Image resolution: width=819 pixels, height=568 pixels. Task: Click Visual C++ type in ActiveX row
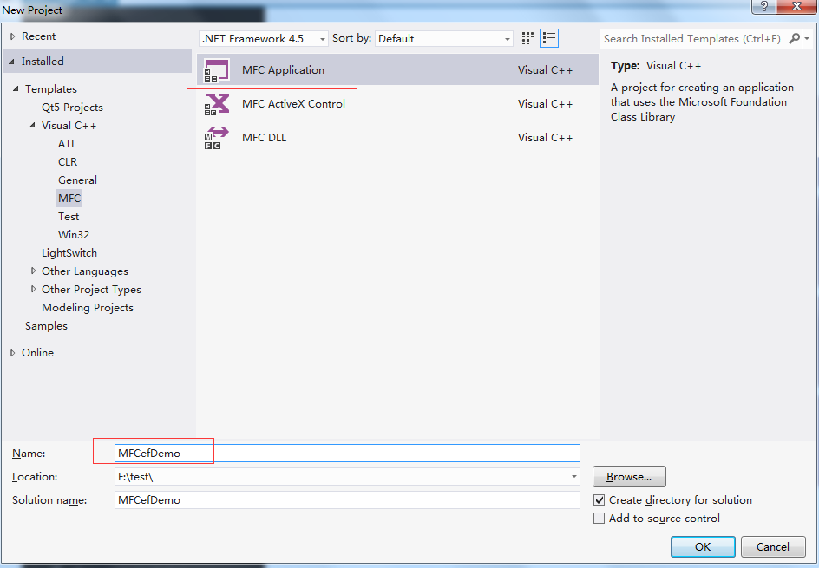pyautogui.click(x=546, y=104)
